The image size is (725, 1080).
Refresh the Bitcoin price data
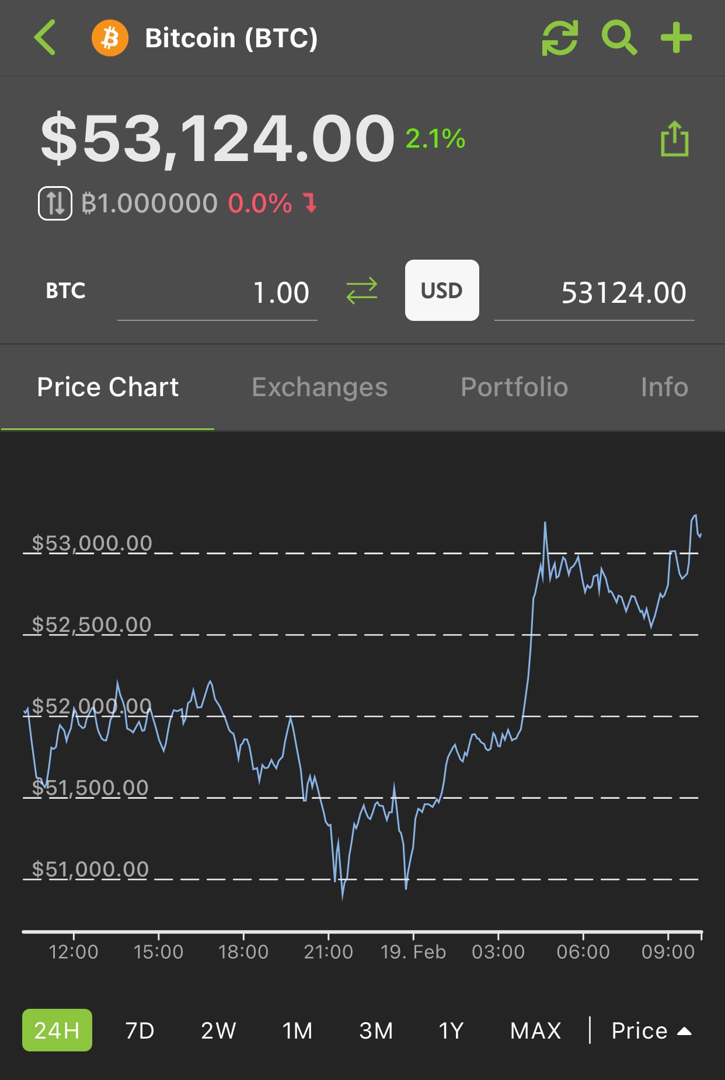pos(560,38)
